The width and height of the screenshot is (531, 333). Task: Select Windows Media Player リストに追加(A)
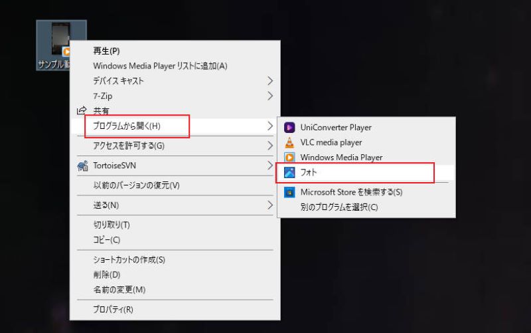(x=175, y=66)
